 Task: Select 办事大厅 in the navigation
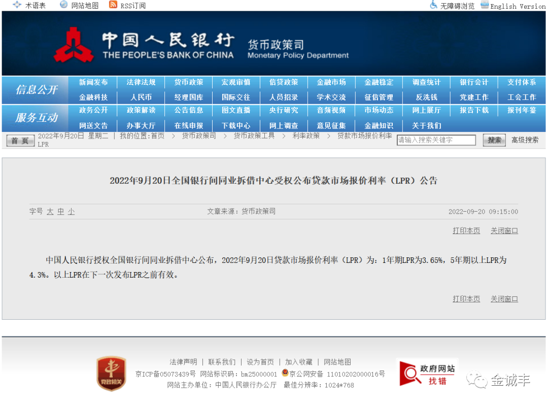tap(141, 126)
